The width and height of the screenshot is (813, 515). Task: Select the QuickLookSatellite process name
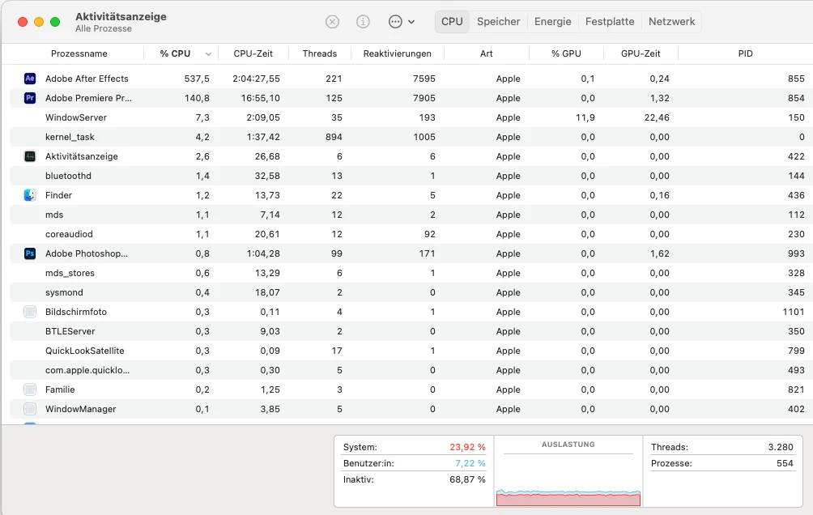pyautogui.click(x=84, y=351)
